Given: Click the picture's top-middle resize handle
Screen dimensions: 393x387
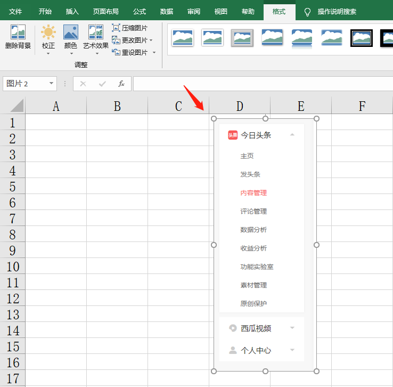Looking at the screenshot, I should [x=265, y=119].
